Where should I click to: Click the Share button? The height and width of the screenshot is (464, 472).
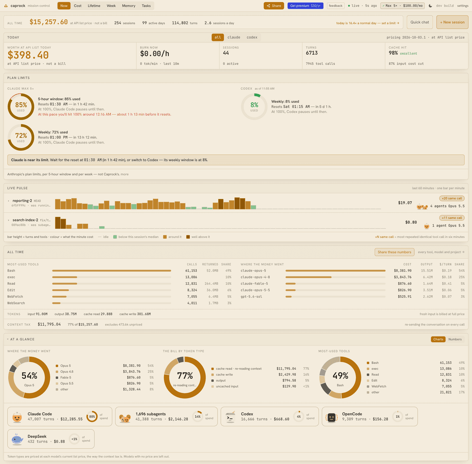(x=274, y=6)
